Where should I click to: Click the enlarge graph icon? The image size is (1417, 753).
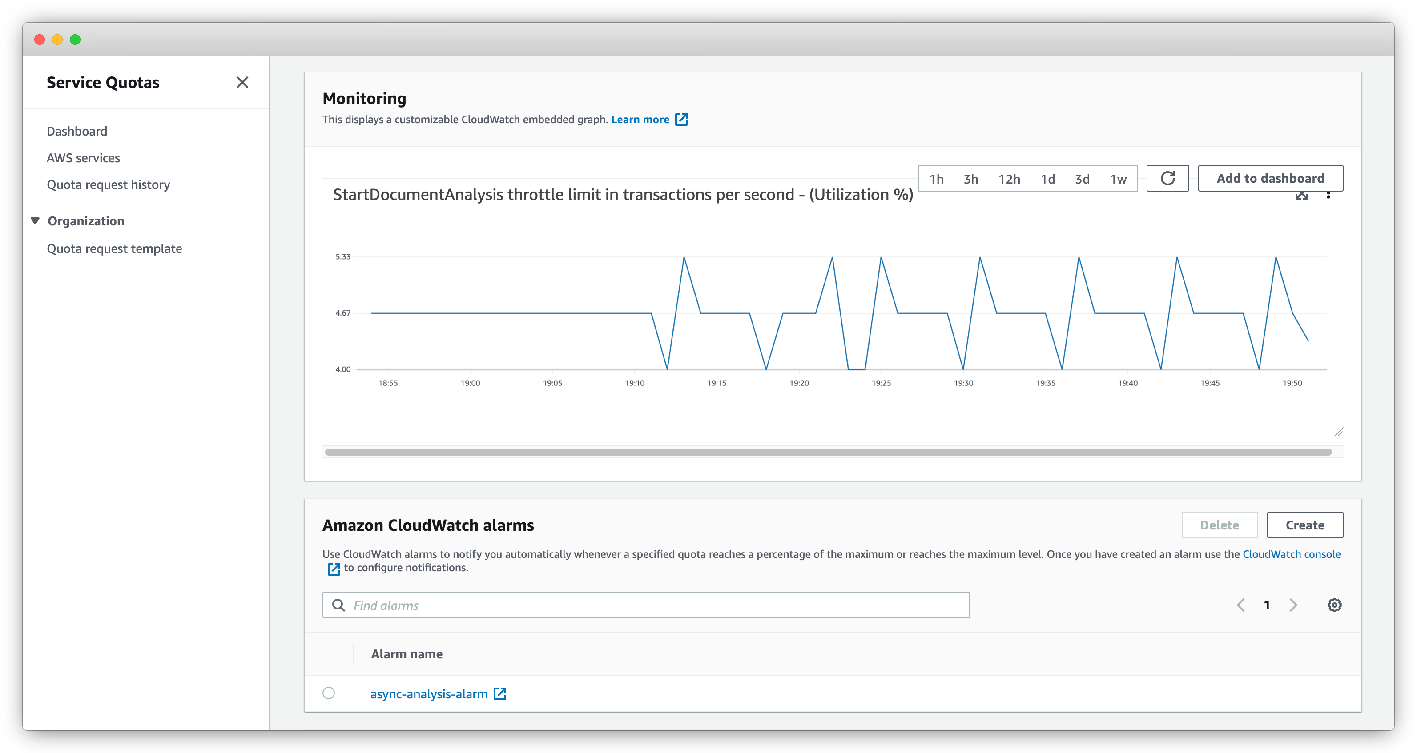pyautogui.click(x=1301, y=196)
